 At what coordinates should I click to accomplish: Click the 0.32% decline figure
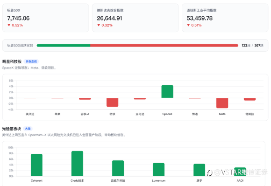(107, 25)
